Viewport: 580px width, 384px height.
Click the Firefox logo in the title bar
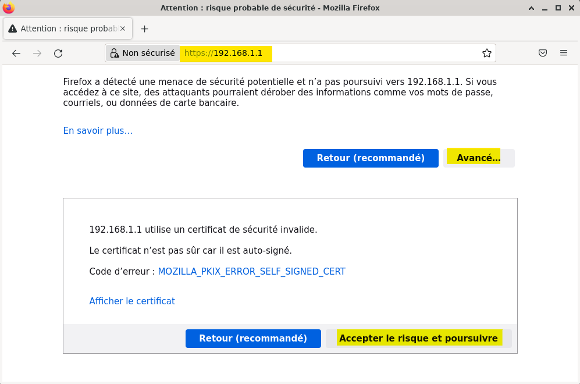point(9,8)
